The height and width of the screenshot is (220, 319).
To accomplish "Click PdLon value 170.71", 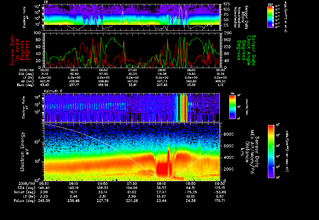I will (x=220, y=201).
